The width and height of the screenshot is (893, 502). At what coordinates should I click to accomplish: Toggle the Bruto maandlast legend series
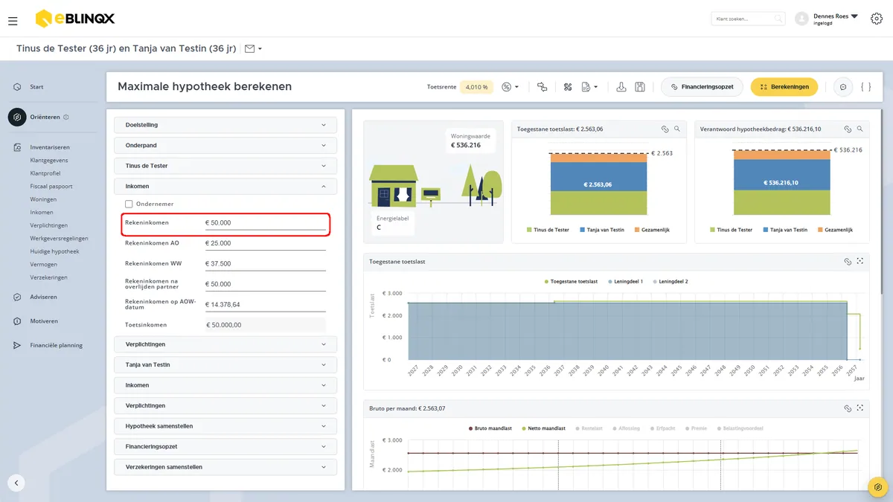tap(490, 428)
